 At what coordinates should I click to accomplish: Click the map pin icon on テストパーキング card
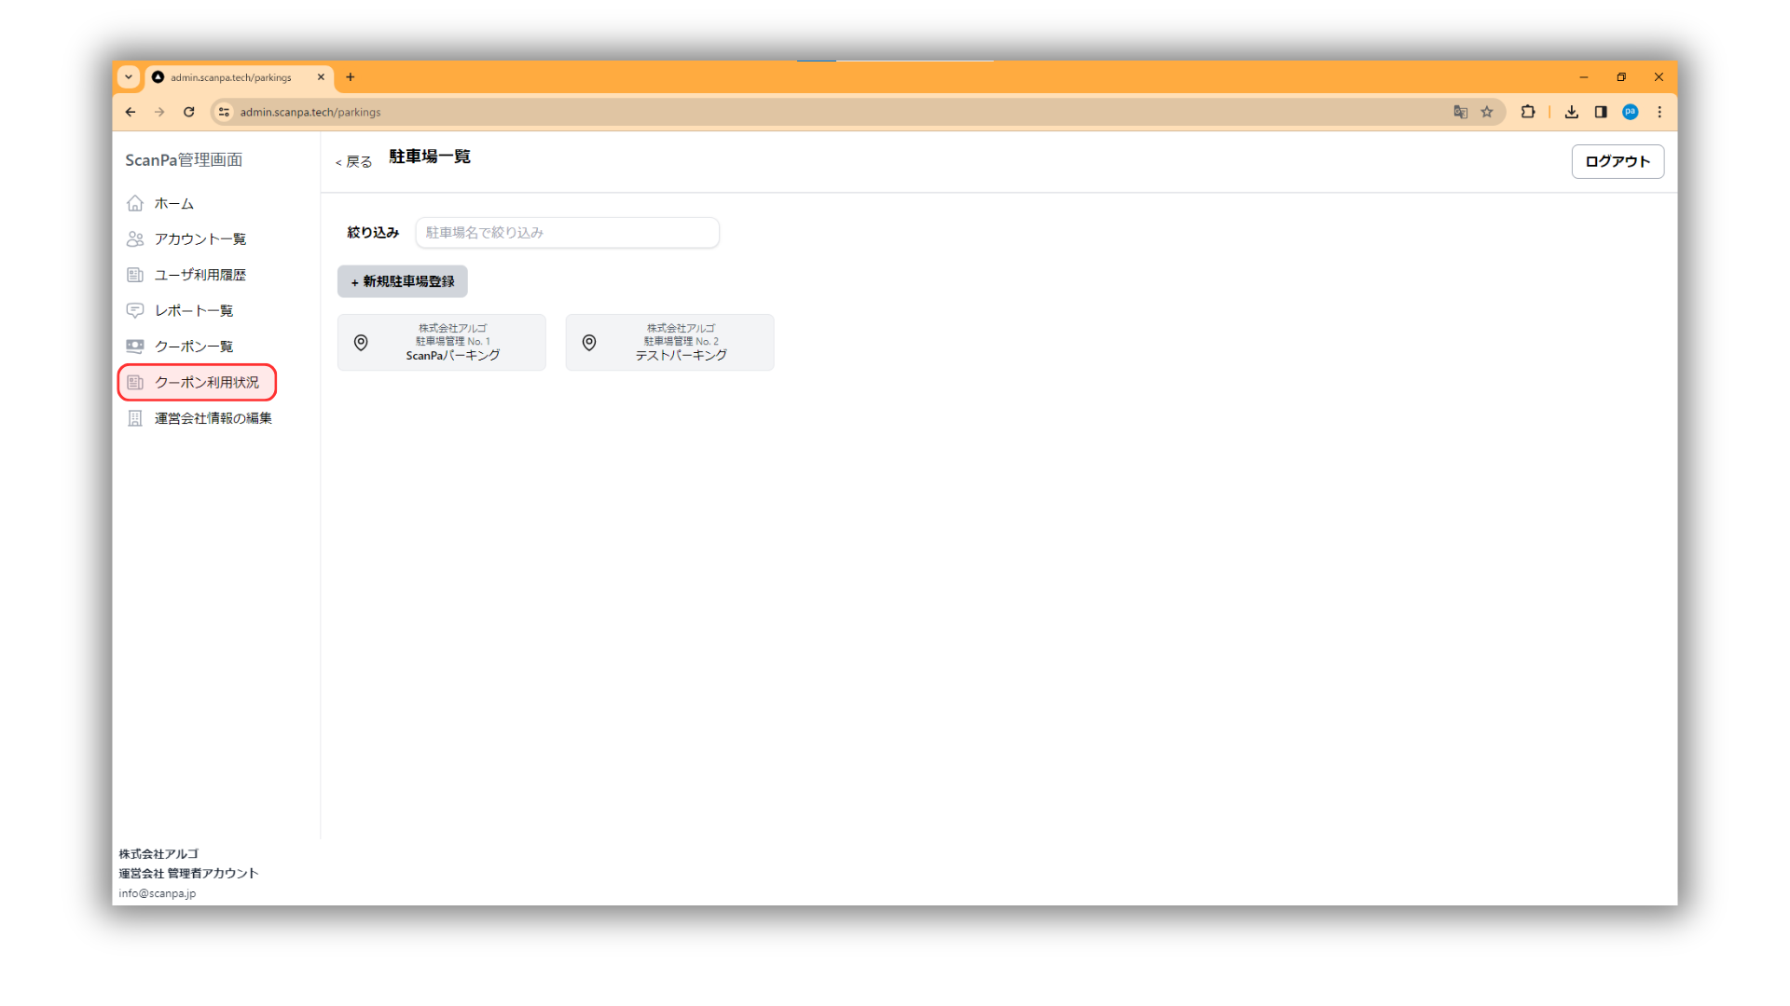[x=589, y=343]
